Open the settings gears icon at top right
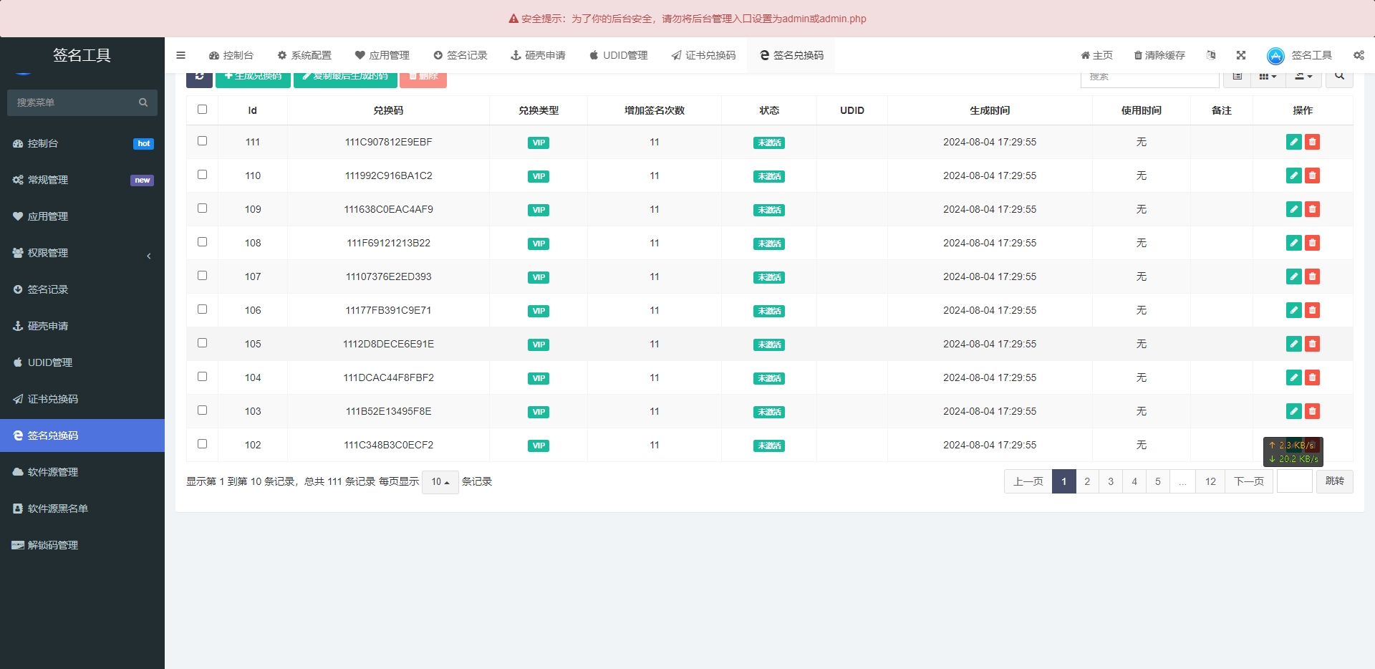 (1359, 55)
